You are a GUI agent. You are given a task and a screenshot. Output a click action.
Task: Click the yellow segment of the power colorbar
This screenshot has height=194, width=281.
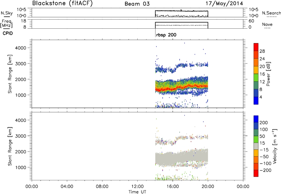pos(256,70)
